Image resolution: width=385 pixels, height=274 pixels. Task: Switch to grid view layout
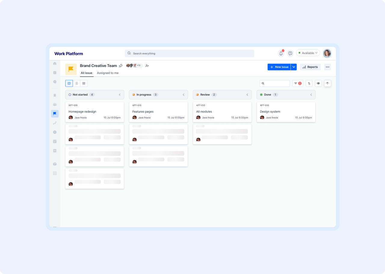[84, 83]
